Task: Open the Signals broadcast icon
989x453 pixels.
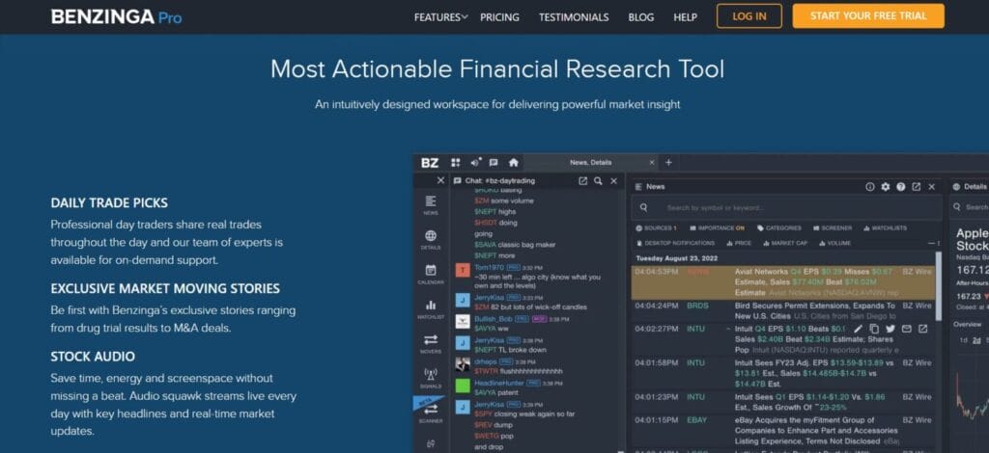Action: pyautogui.click(x=430, y=376)
